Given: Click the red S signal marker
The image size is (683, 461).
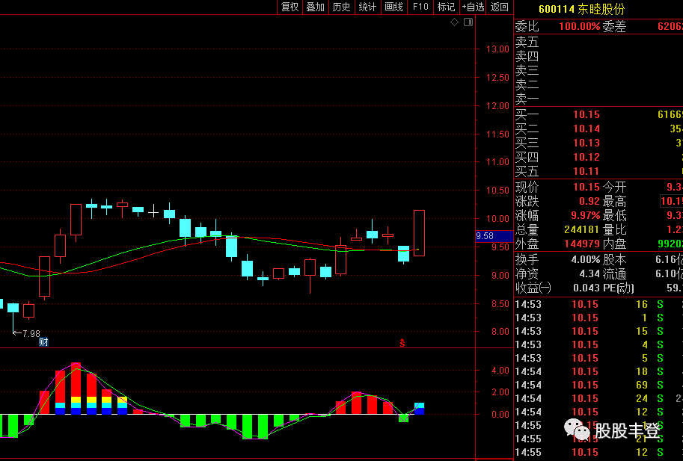Looking at the screenshot, I should tap(402, 343).
